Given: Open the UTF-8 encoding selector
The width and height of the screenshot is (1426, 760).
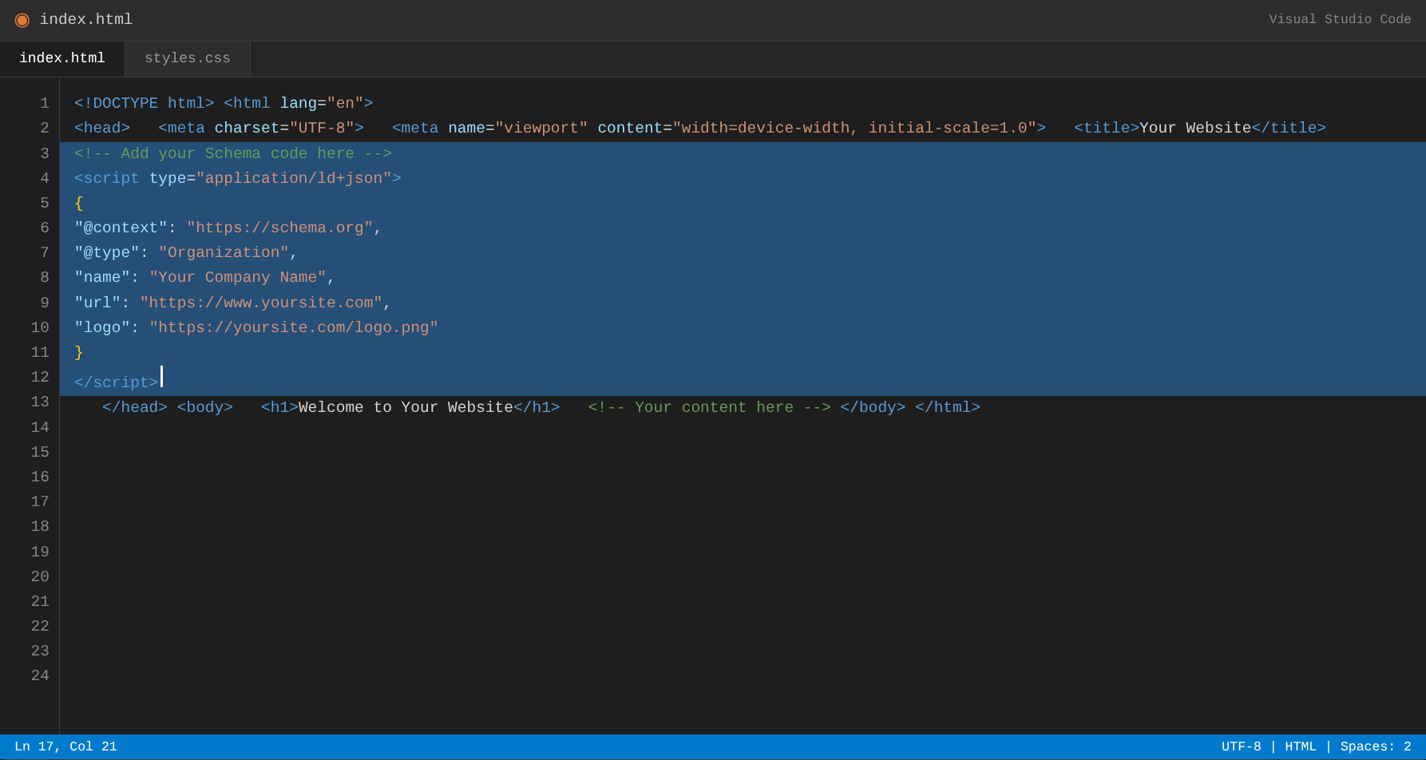Looking at the screenshot, I should click(1241, 746).
